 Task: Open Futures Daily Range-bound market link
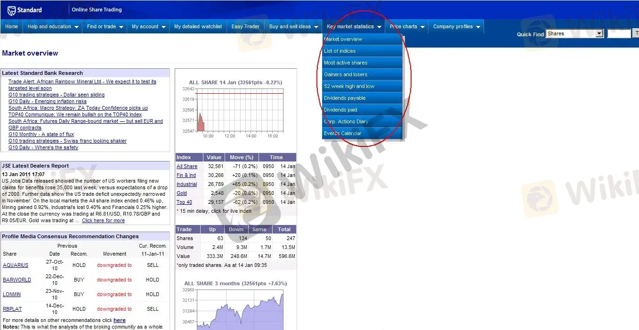click(x=86, y=124)
